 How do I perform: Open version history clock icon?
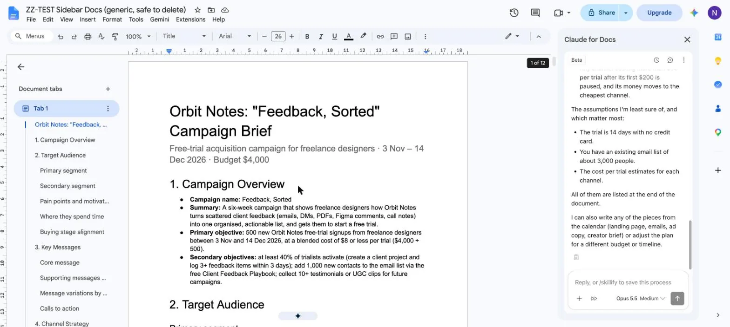(x=514, y=13)
